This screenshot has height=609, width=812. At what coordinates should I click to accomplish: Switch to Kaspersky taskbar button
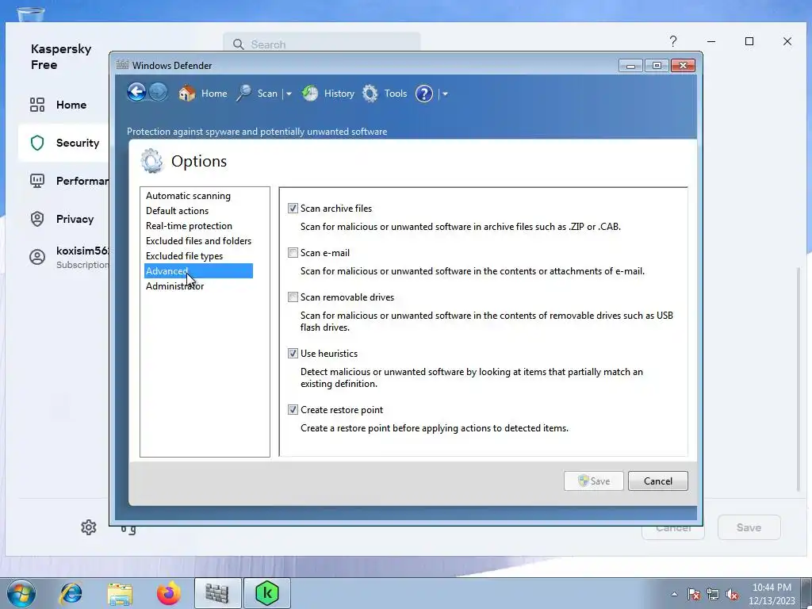[x=267, y=593]
